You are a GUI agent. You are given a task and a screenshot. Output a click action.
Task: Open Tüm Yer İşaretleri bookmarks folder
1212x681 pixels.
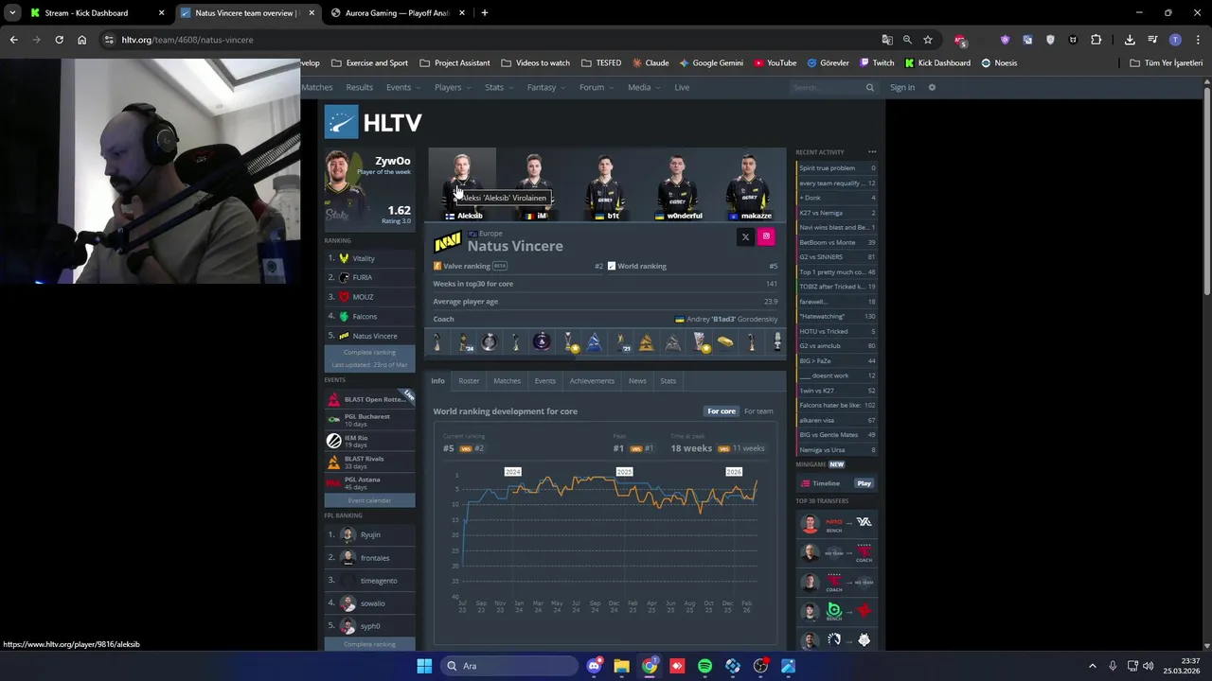(1167, 62)
